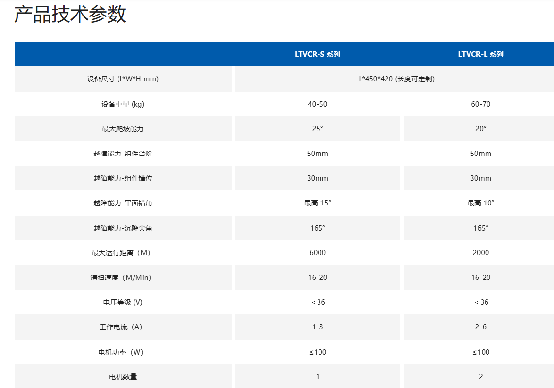This screenshot has width=554, height=388.
Task: Click the 设备重量 (kg) row label
Action: click(x=123, y=104)
